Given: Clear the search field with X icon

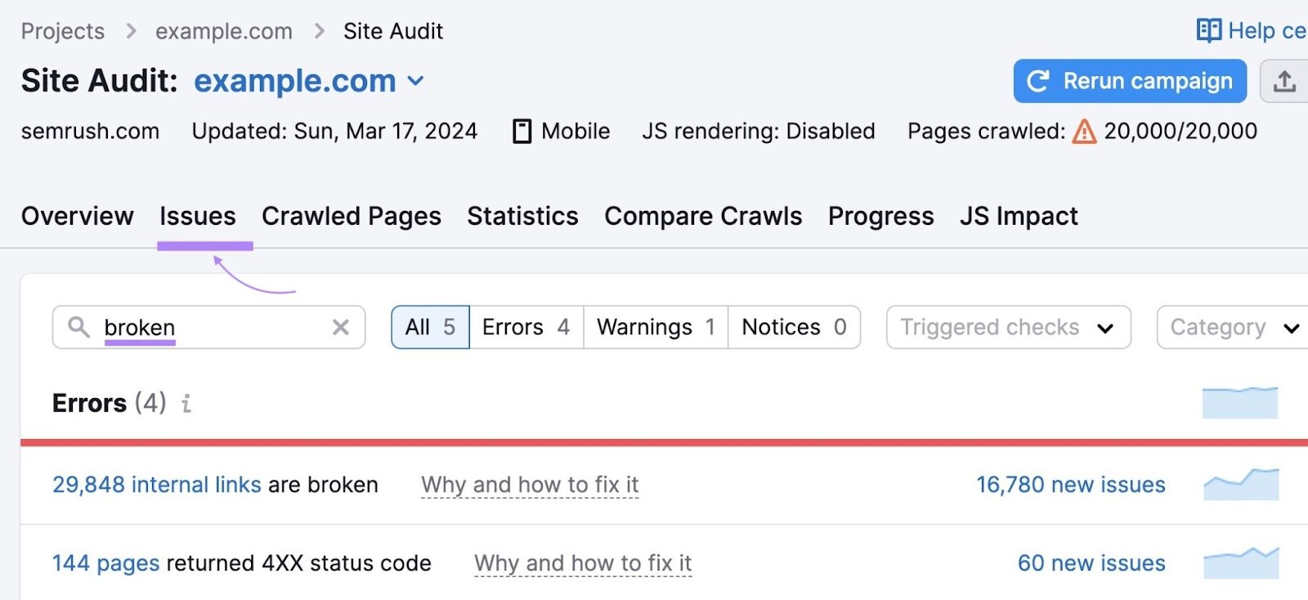Looking at the screenshot, I should [x=341, y=328].
